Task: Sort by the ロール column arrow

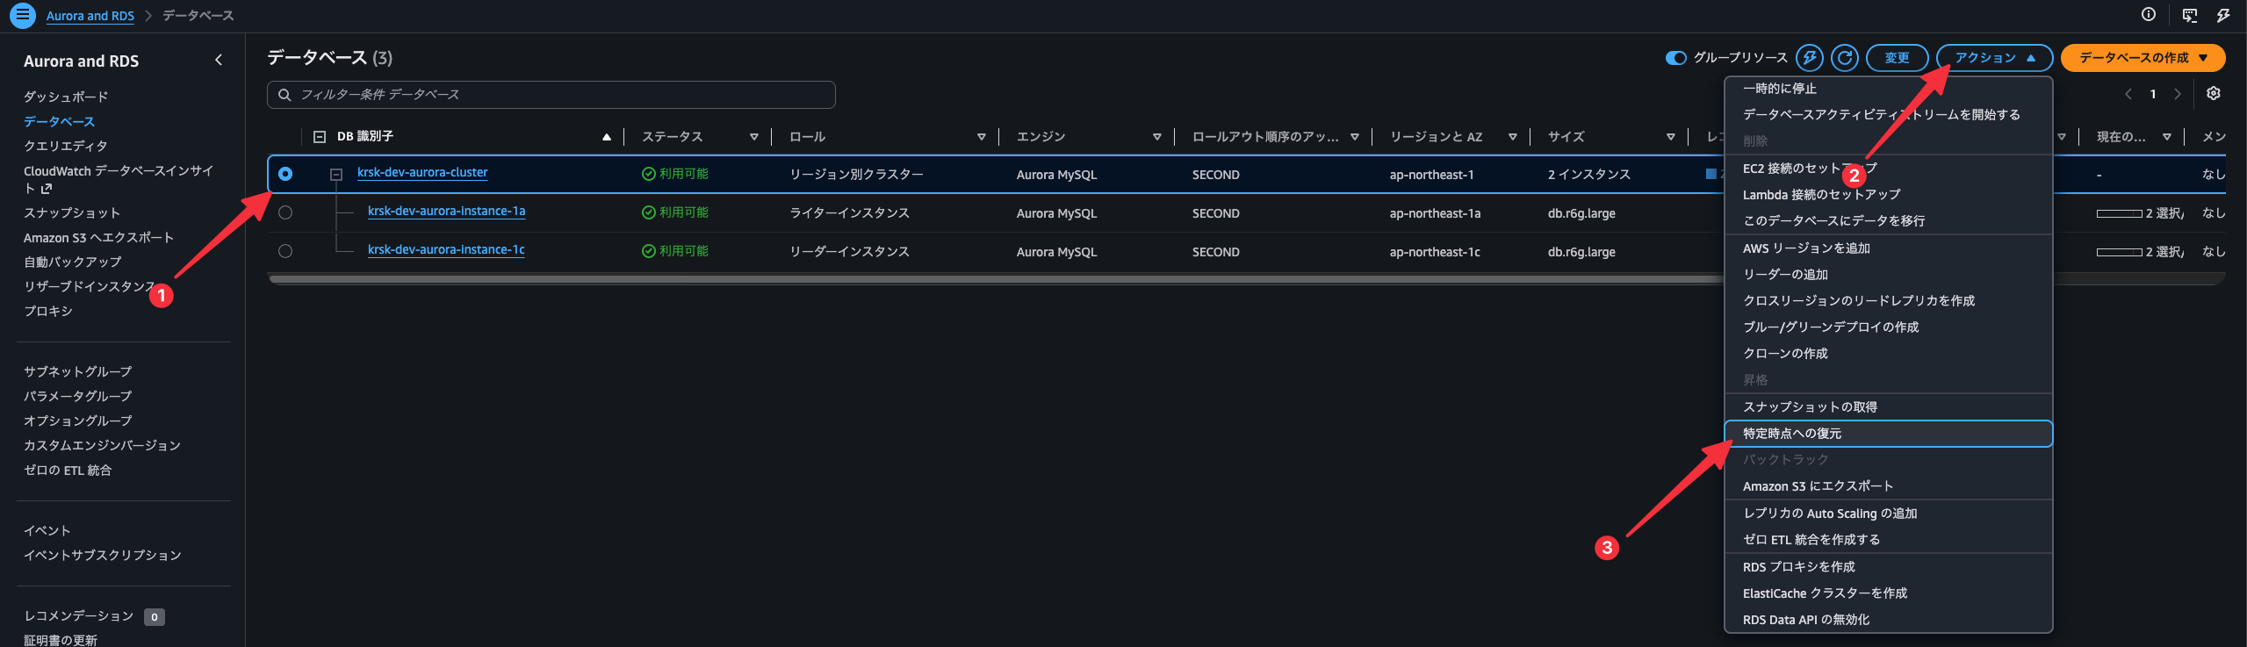Action: point(982,137)
